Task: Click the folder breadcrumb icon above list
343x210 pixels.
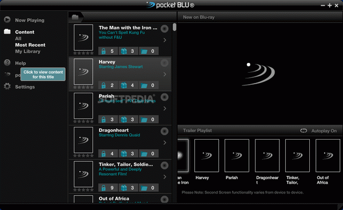Action: click(75, 17)
